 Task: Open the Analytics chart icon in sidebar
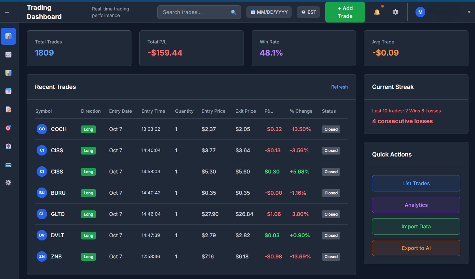(x=8, y=55)
